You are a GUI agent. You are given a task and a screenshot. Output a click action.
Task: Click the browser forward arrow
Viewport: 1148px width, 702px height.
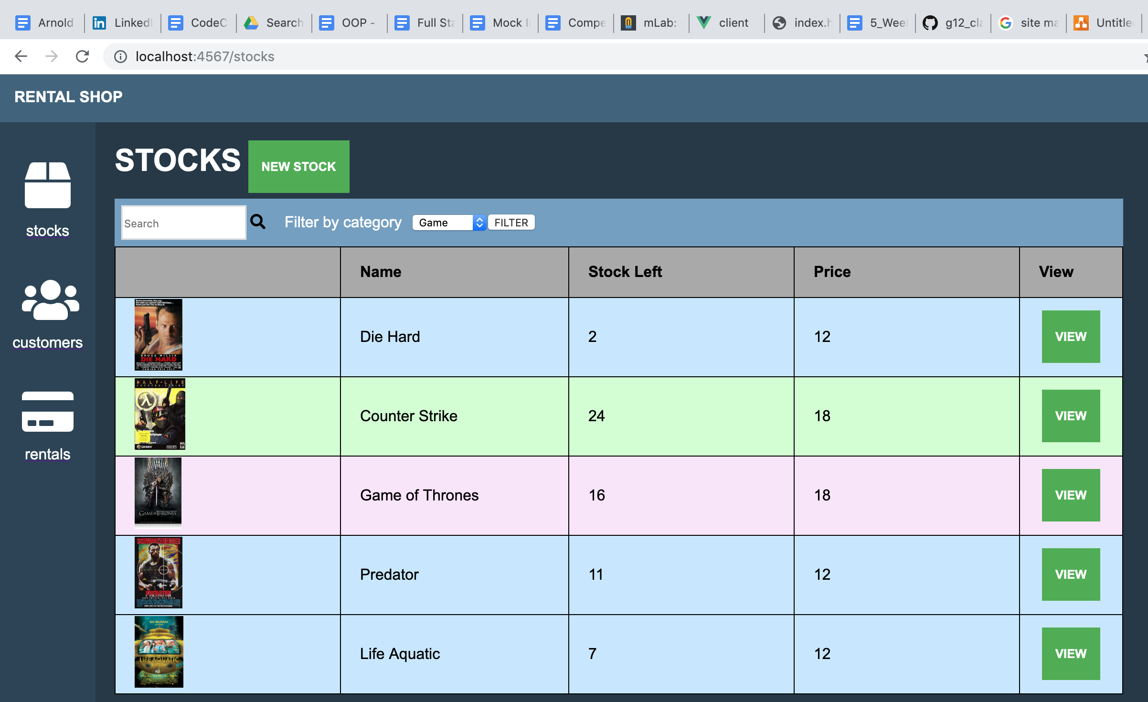pyautogui.click(x=52, y=56)
